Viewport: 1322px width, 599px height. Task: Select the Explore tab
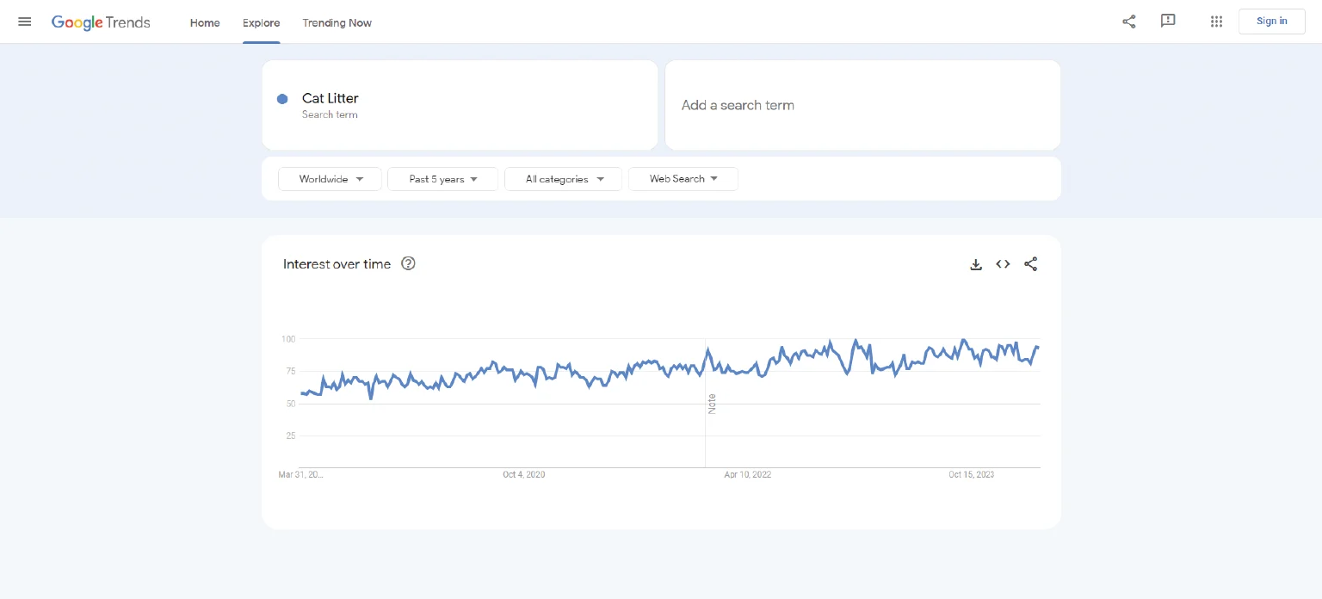pos(261,23)
